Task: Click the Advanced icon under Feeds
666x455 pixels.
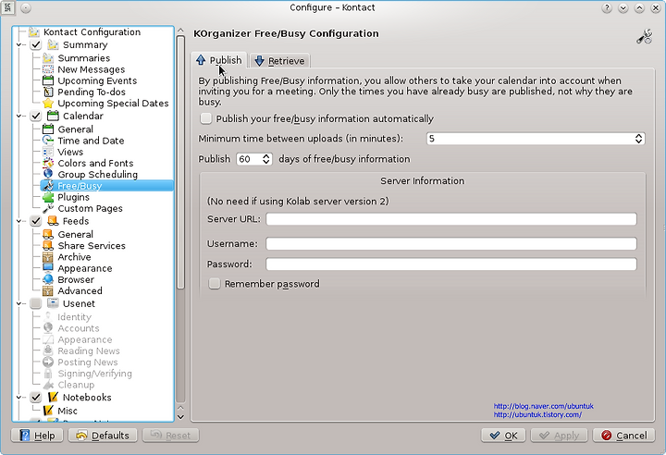Action: click(x=48, y=291)
